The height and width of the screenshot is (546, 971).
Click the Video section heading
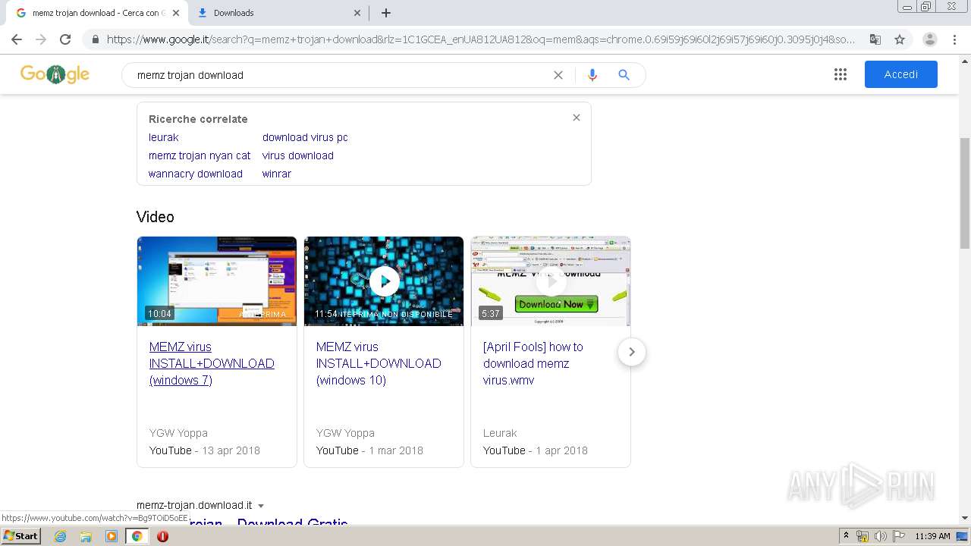[156, 217]
